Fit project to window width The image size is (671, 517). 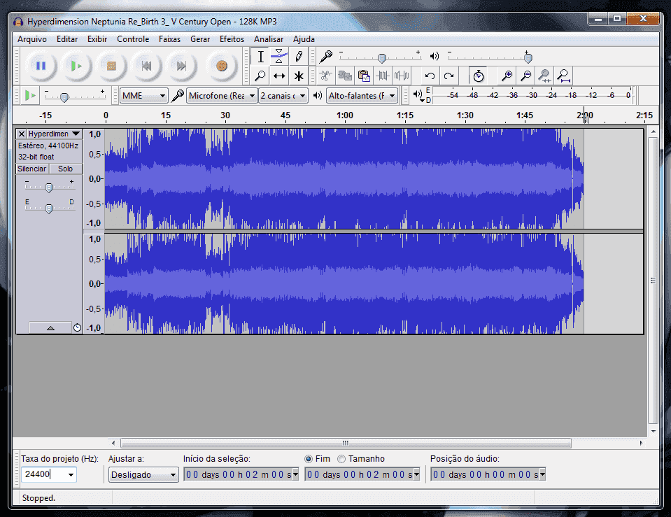click(563, 76)
